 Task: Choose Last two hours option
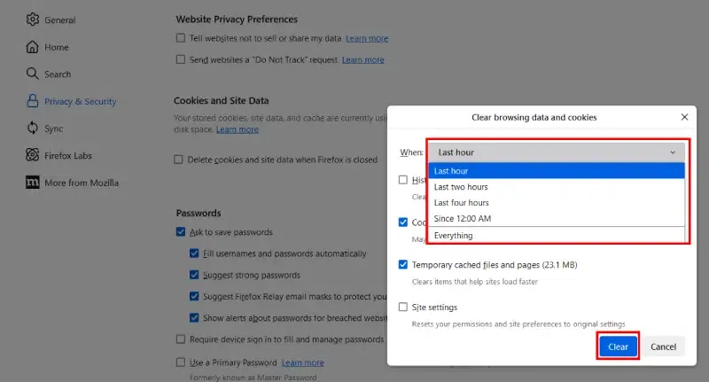461,187
